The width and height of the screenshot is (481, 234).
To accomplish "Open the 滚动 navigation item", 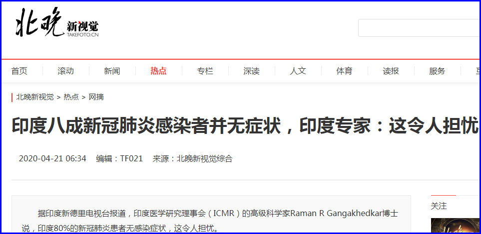I will (x=65, y=71).
